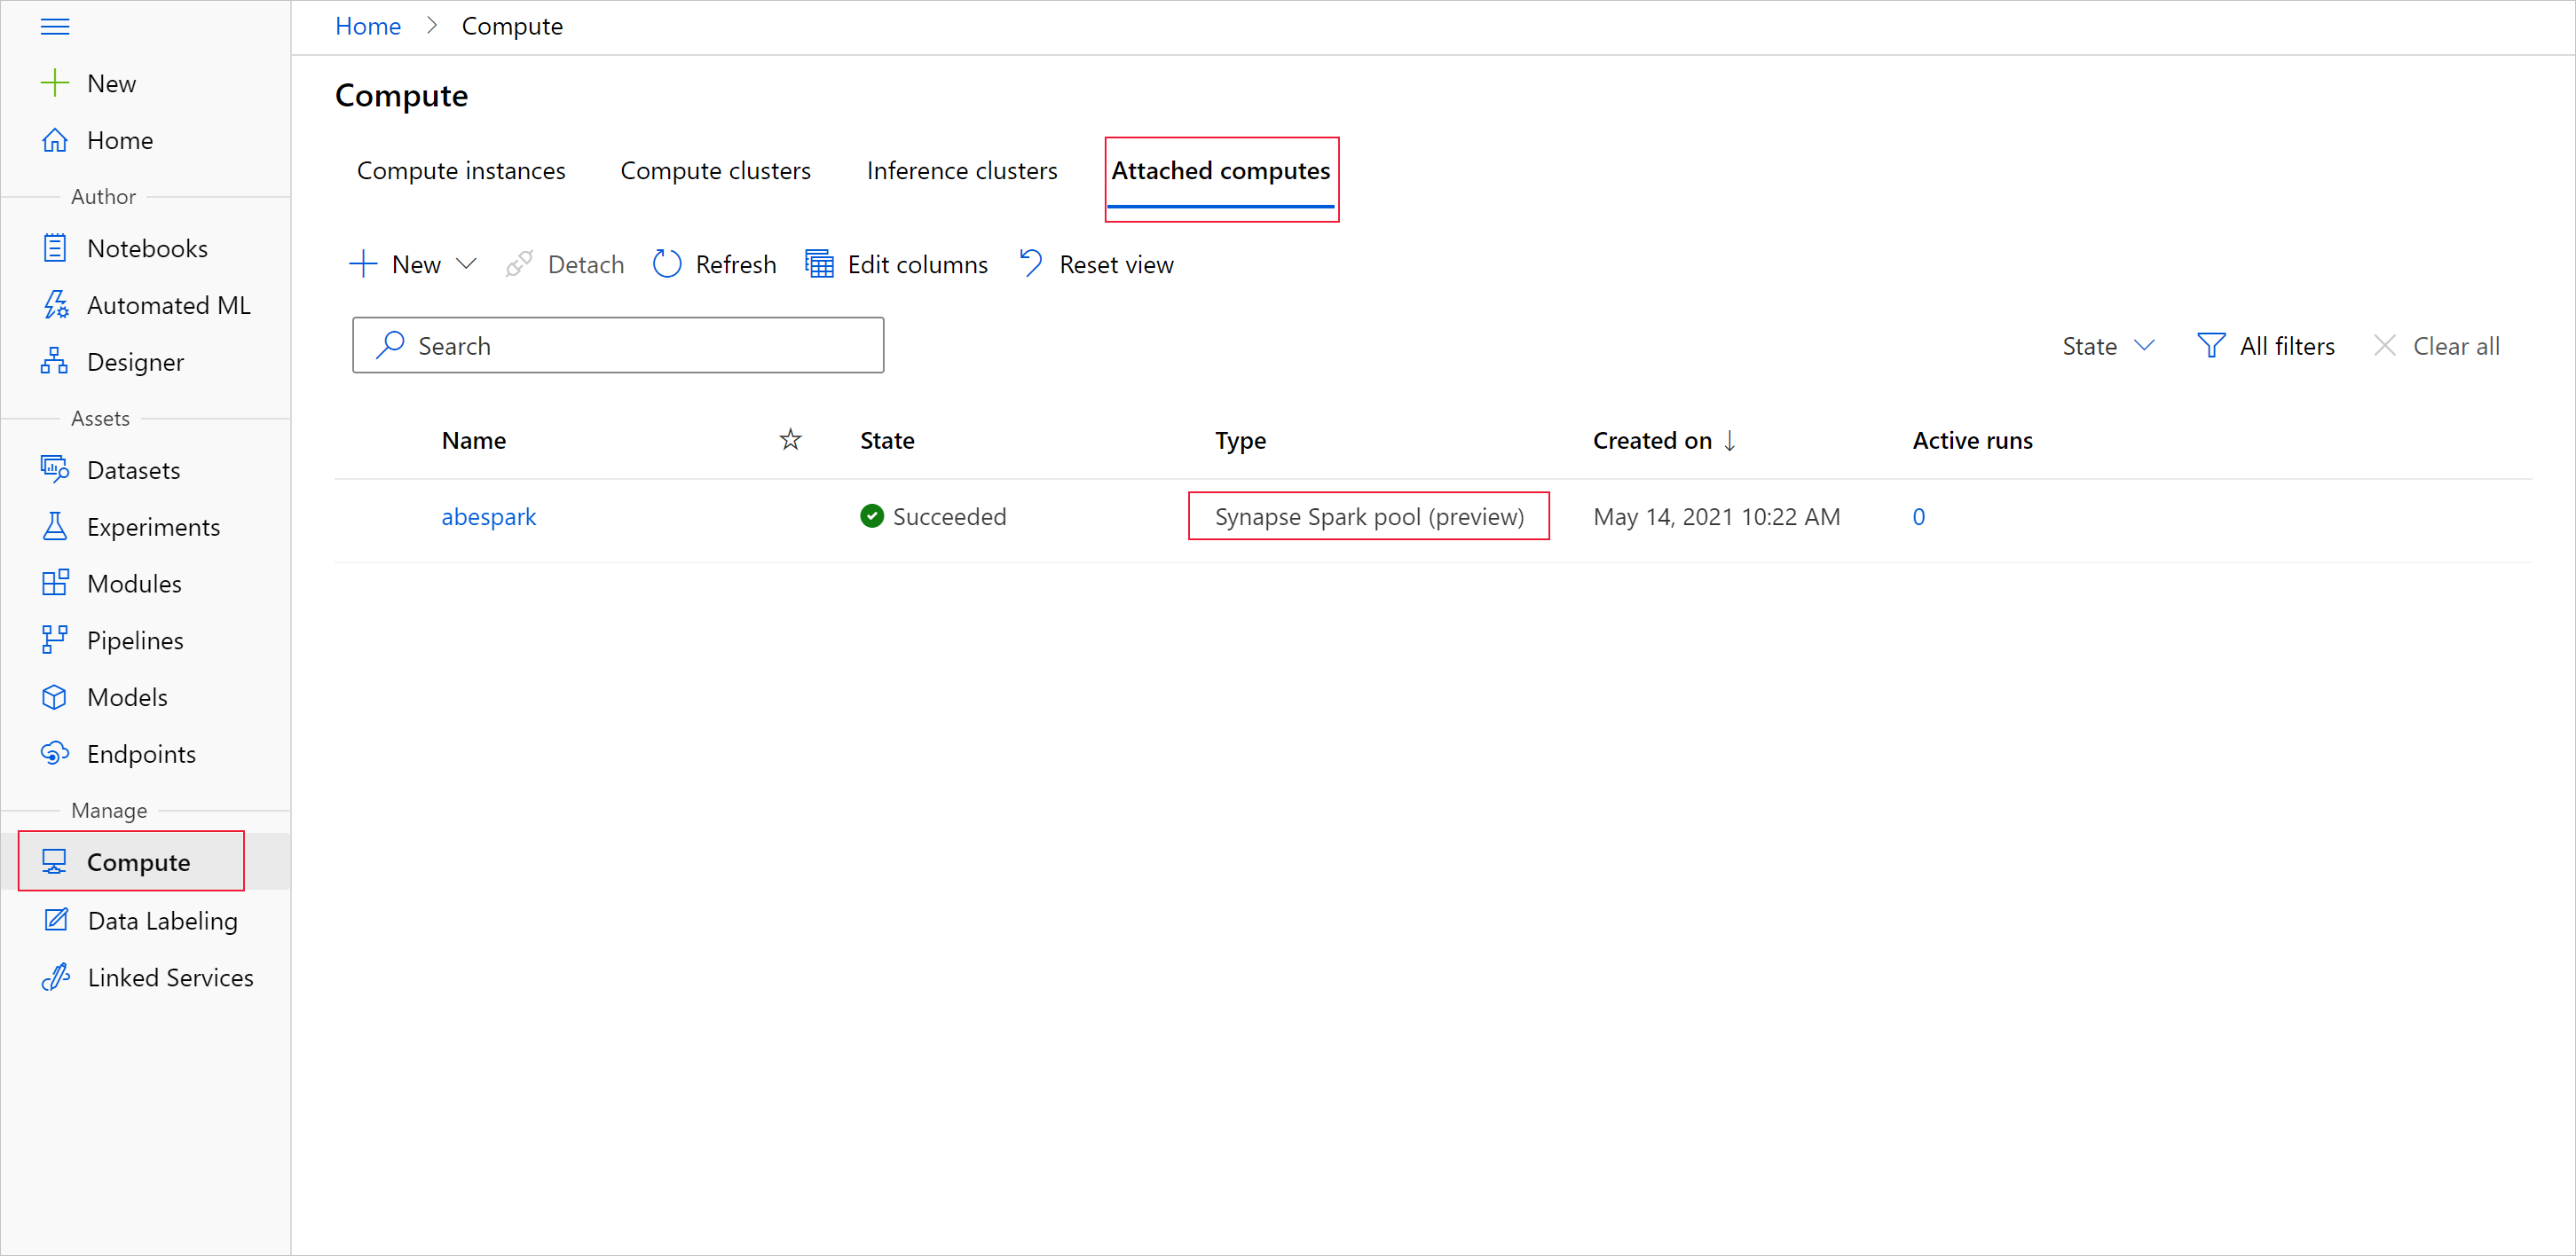The height and width of the screenshot is (1256, 2576).
Task: Click the Refresh button
Action: (x=714, y=263)
